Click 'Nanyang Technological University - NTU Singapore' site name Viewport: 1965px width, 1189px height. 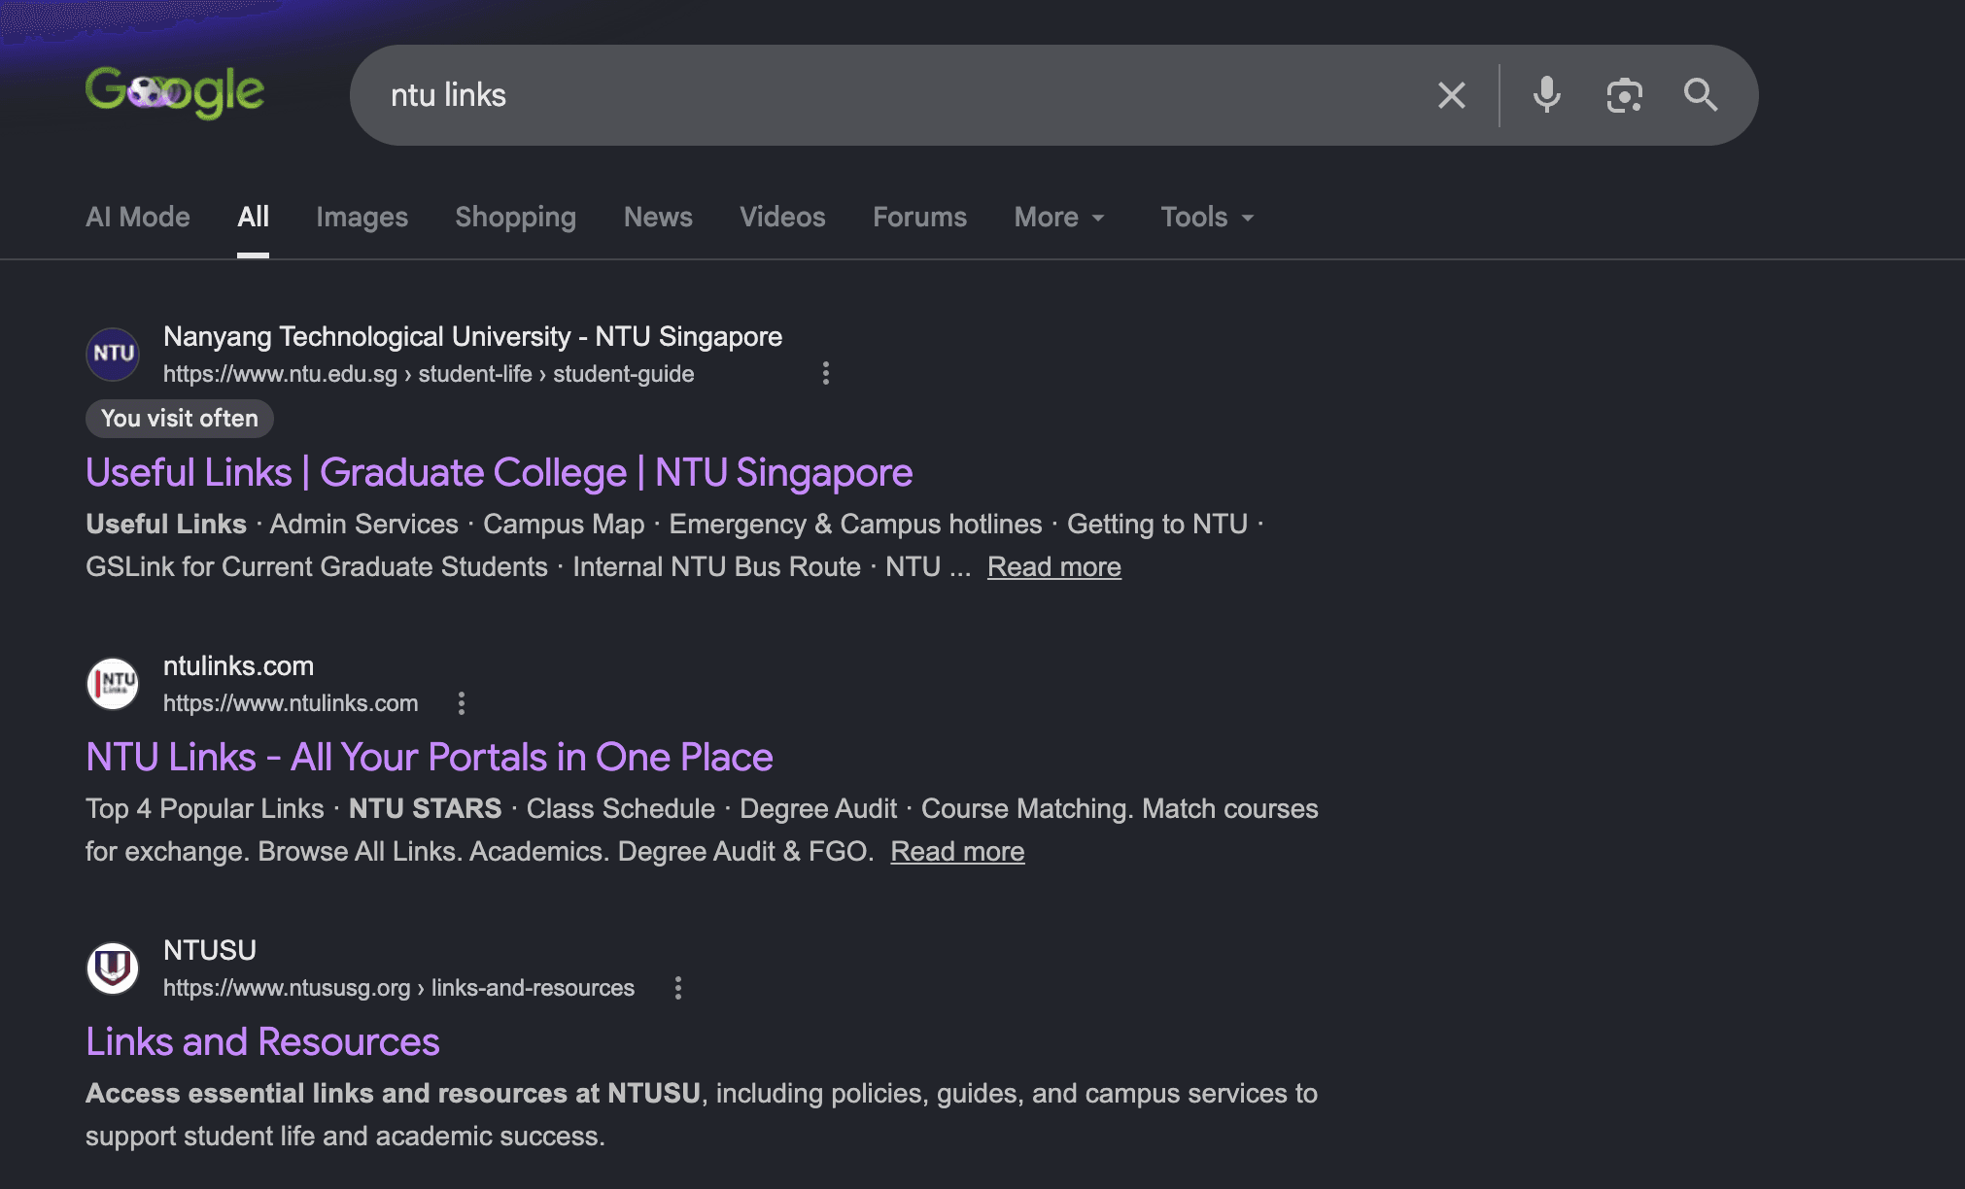[472, 337]
